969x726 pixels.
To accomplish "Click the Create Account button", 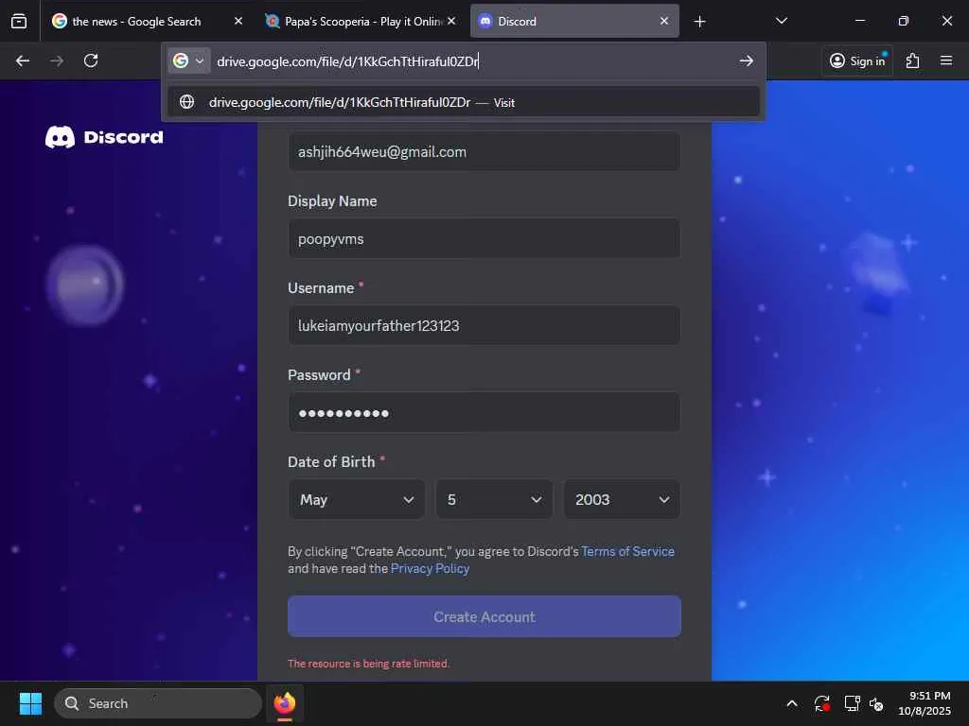I will pos(484,616).
